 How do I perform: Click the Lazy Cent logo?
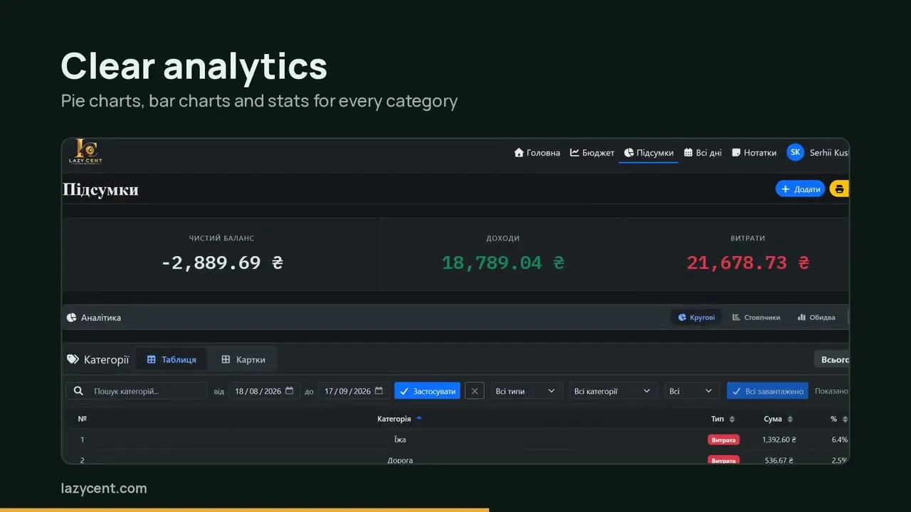pyautogui.click(x=85, y=152)
